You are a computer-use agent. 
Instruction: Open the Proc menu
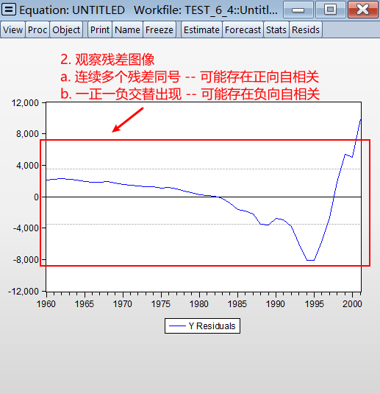coord(37,30)
